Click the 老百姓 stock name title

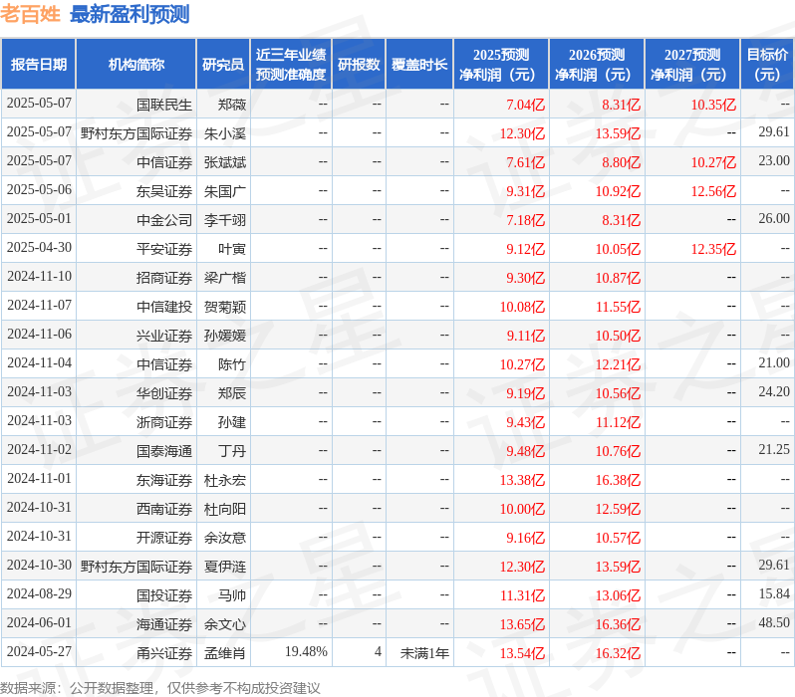click(x=31, y=14)
